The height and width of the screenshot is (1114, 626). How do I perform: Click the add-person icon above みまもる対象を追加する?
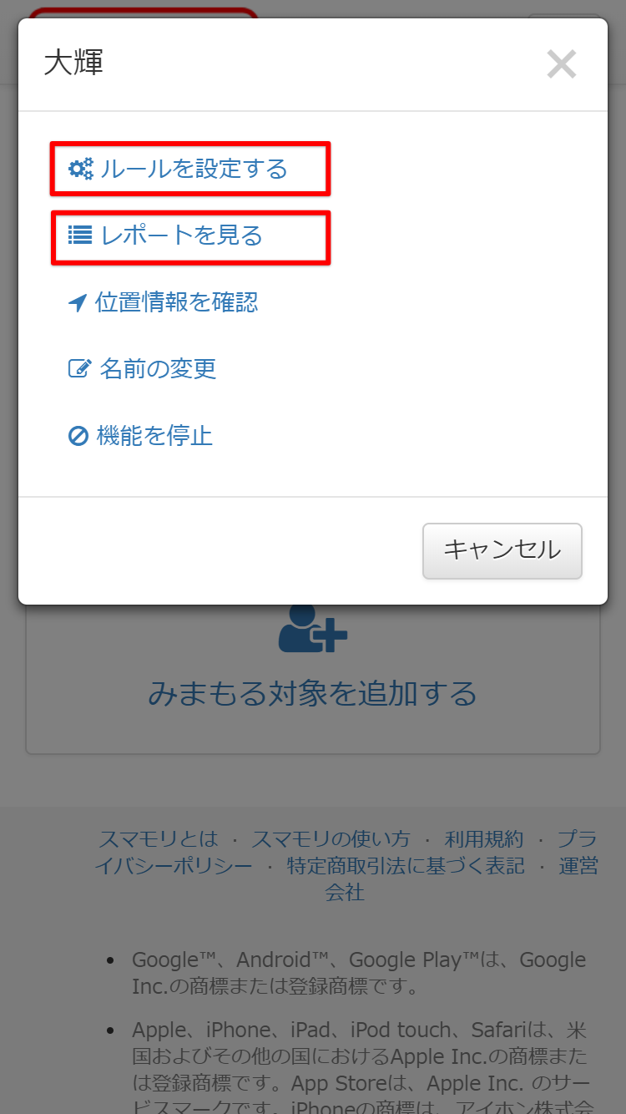313,628
